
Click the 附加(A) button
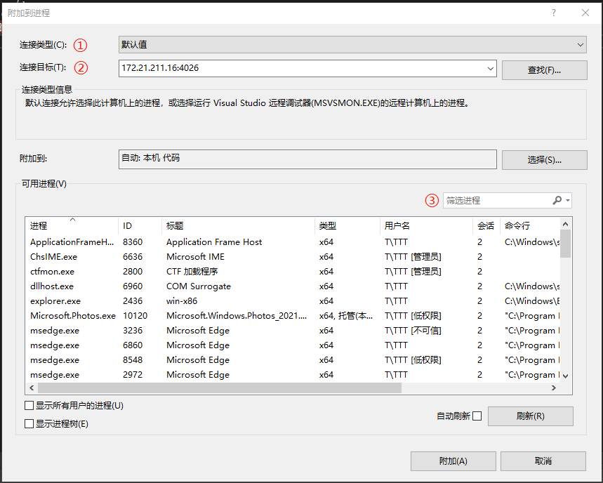click(453, 461)
